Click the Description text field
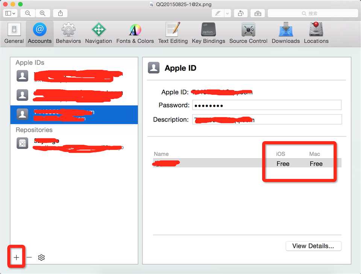The height and width of the screenshot is (274, 361). 267,120
